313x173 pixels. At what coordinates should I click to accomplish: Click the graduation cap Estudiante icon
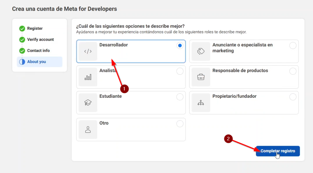[x=88, y=103]
